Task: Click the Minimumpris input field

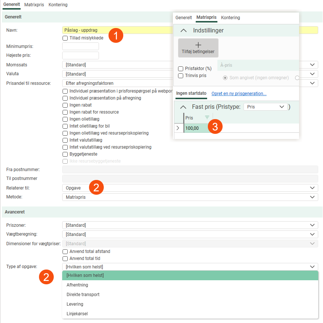Action: coord(81,46)
